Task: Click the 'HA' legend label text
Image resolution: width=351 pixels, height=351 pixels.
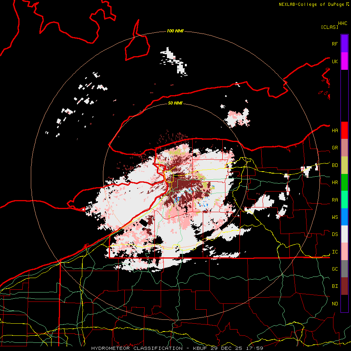Action: click(335, 130)
